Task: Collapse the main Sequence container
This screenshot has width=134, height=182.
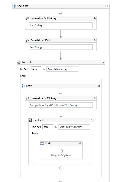Action: (107, 6)
